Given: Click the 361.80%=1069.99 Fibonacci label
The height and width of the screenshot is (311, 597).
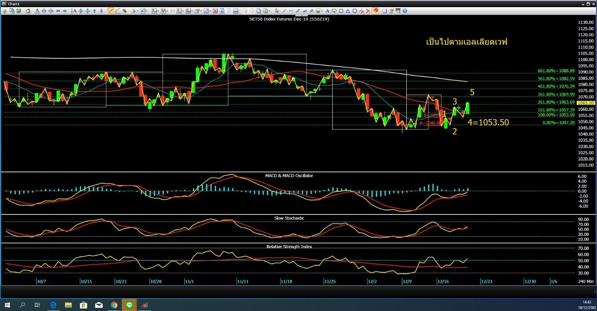Looking at the screenshot, I should (x=556, y=94).
